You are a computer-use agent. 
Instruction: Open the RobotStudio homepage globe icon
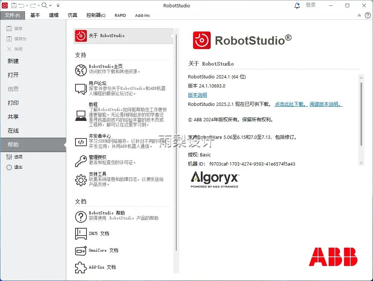(x=81, y=70)
